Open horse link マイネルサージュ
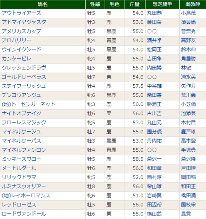 click(21, 132)
